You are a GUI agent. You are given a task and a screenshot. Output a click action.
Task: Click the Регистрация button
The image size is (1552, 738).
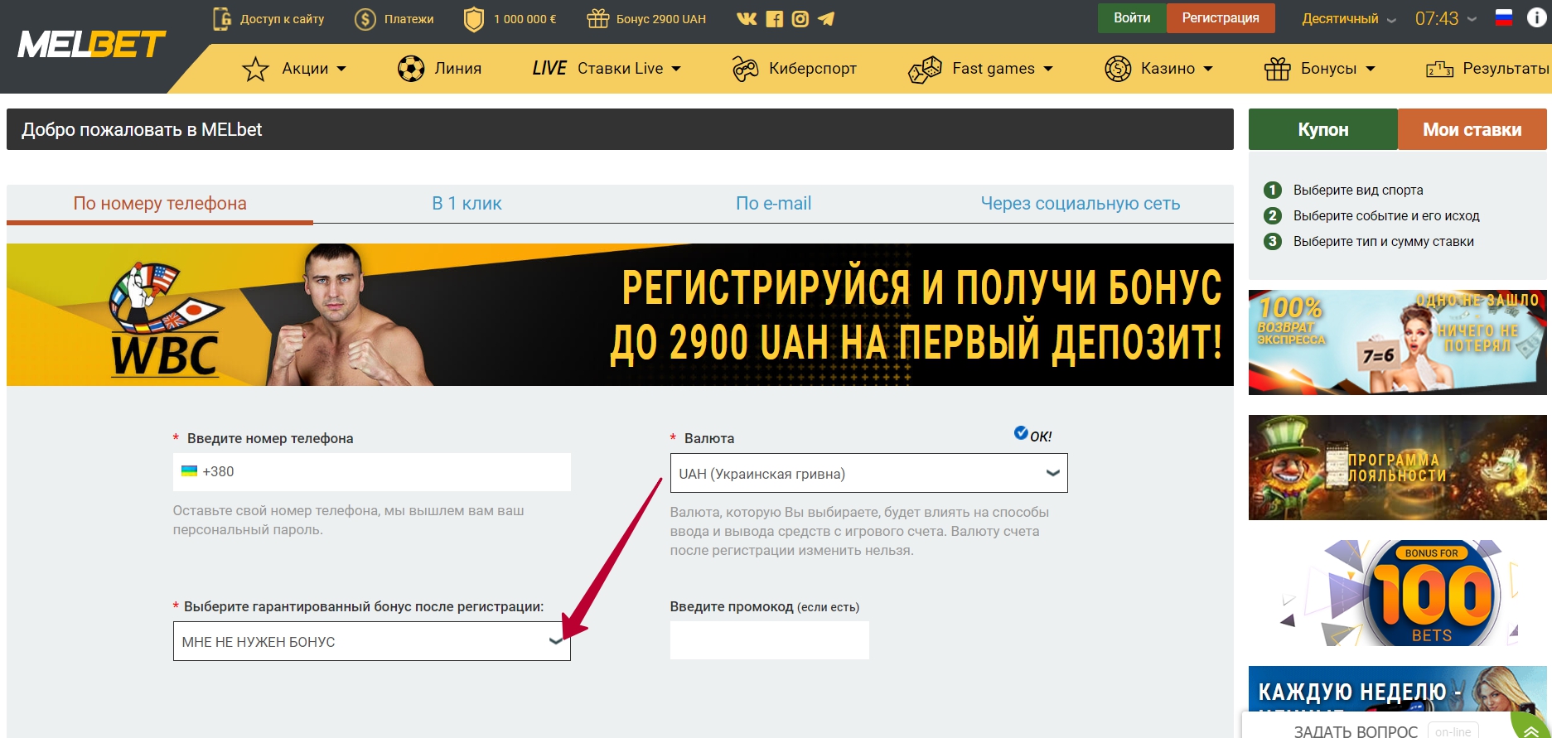pos(1221,18)
